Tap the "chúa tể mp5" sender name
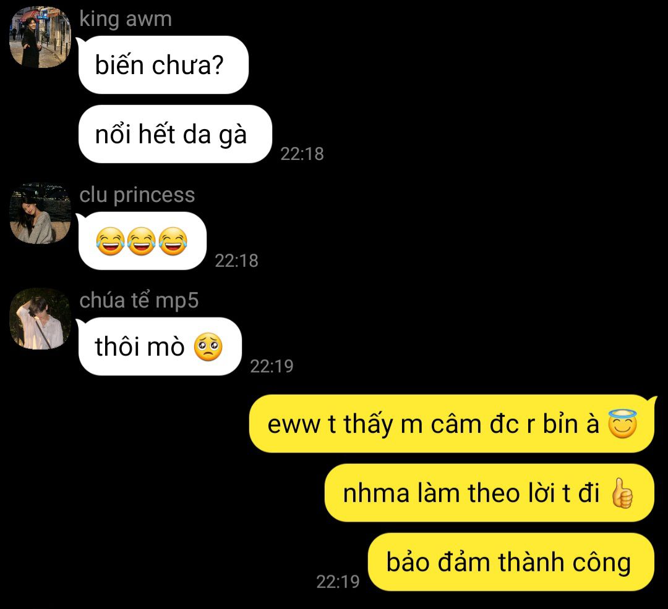Viewport: 668px width, 609px height. [x=139, y=300]
